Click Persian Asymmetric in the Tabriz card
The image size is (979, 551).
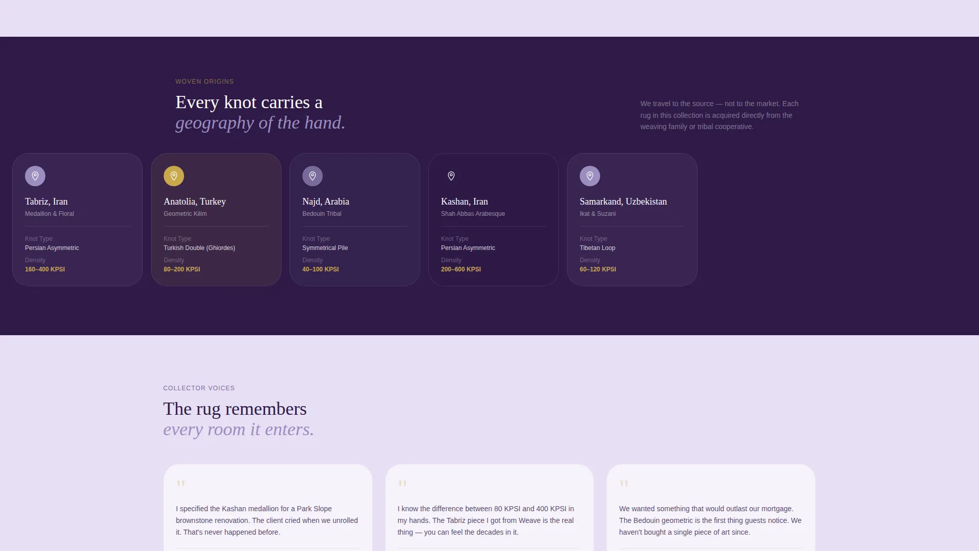[52, 248]
